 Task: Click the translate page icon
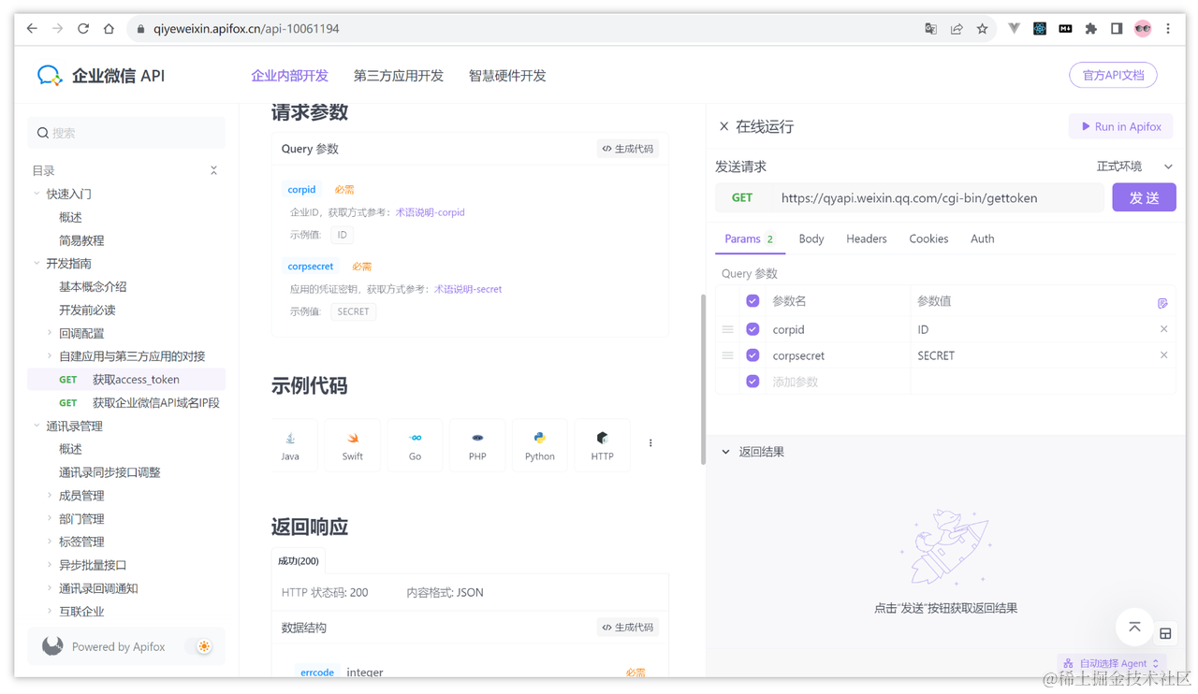[x=930, y=29]
